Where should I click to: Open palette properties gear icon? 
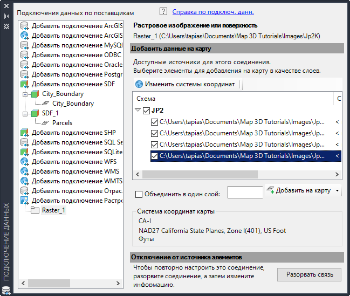(x=6, y=26)
